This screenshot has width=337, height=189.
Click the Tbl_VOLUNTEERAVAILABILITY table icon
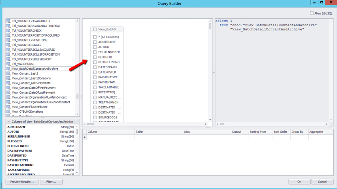click(x=9, y=21)
